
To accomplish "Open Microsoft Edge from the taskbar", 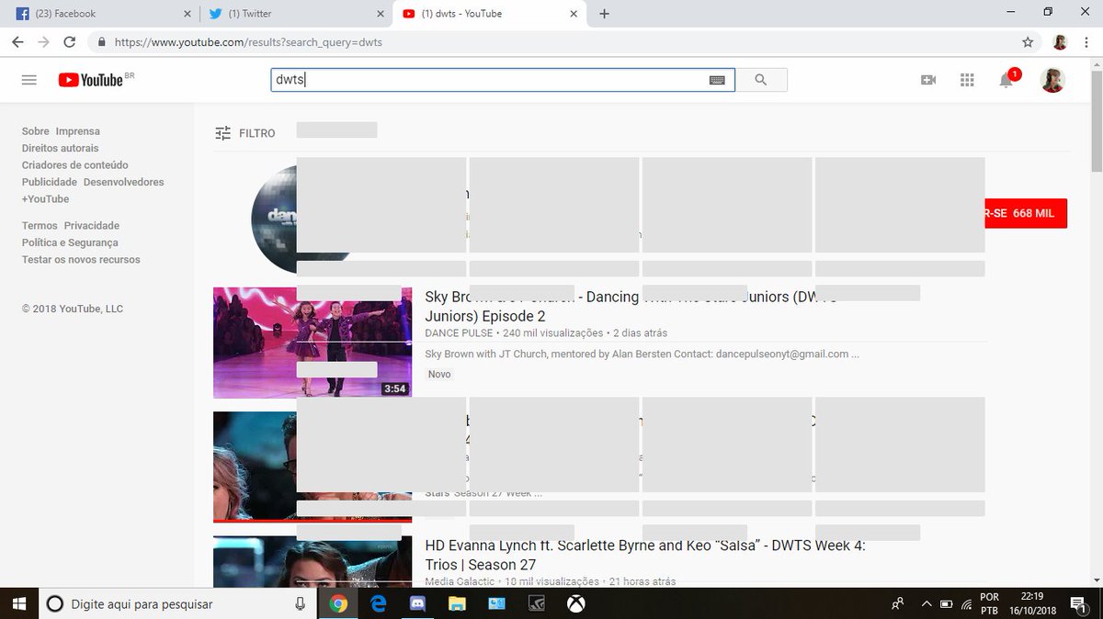I will tap(378, 603).
